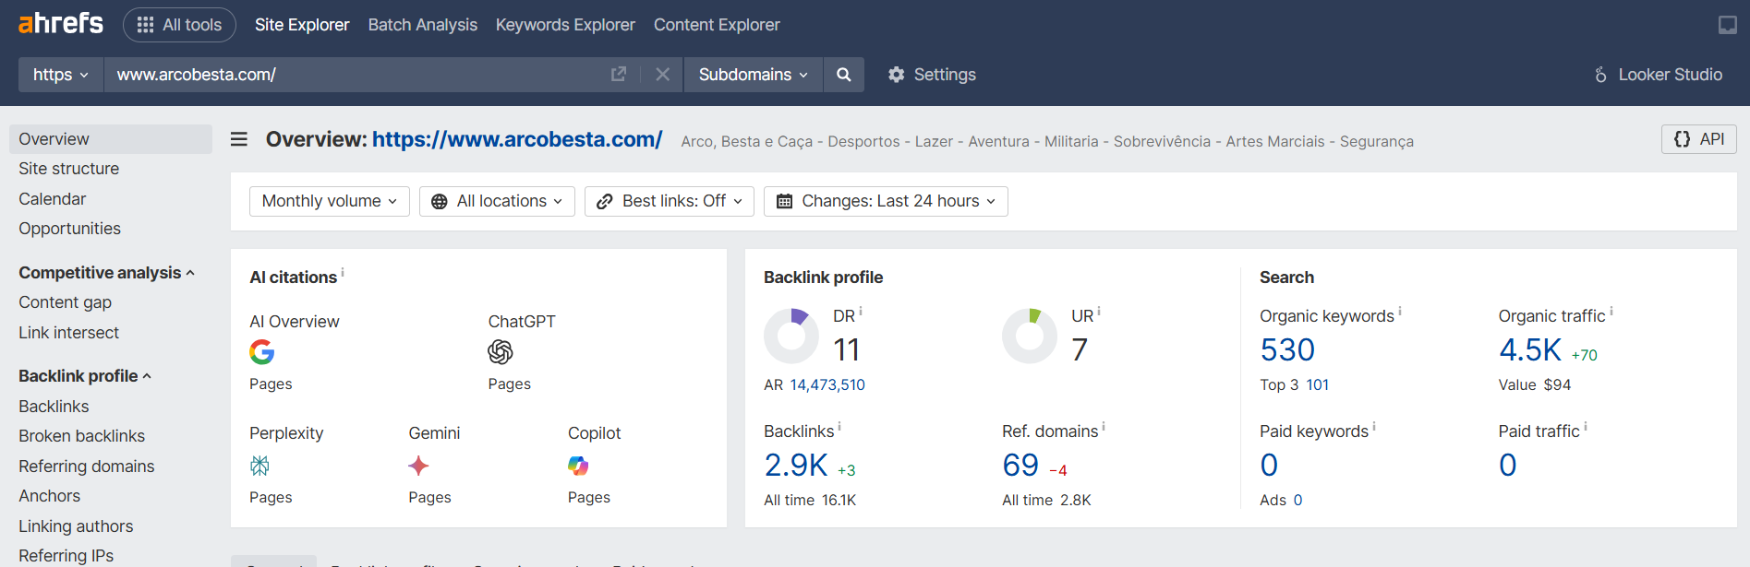Click the UR info icon
This screenshot has height=567, width=1750.
[x=1099, y=312]
